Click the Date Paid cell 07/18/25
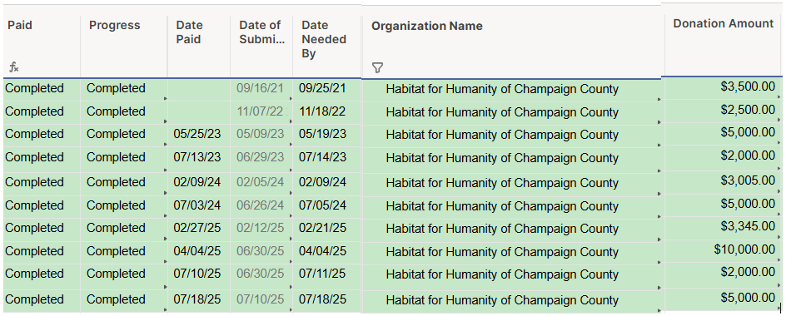Image resolution: width=786 pixels, height=316 pixels. pyautogui.click(x=199, y=300)
